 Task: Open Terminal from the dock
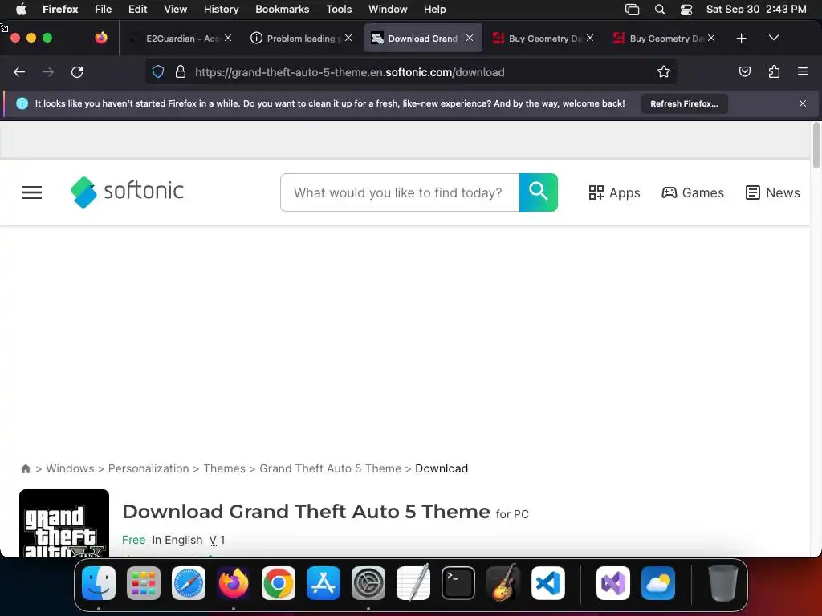click(458, 583)
